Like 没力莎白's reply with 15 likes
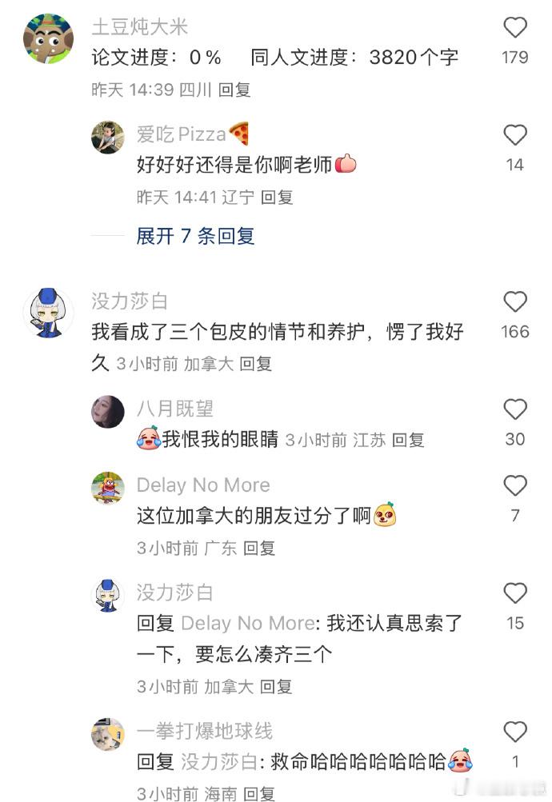 coord(514,593)
